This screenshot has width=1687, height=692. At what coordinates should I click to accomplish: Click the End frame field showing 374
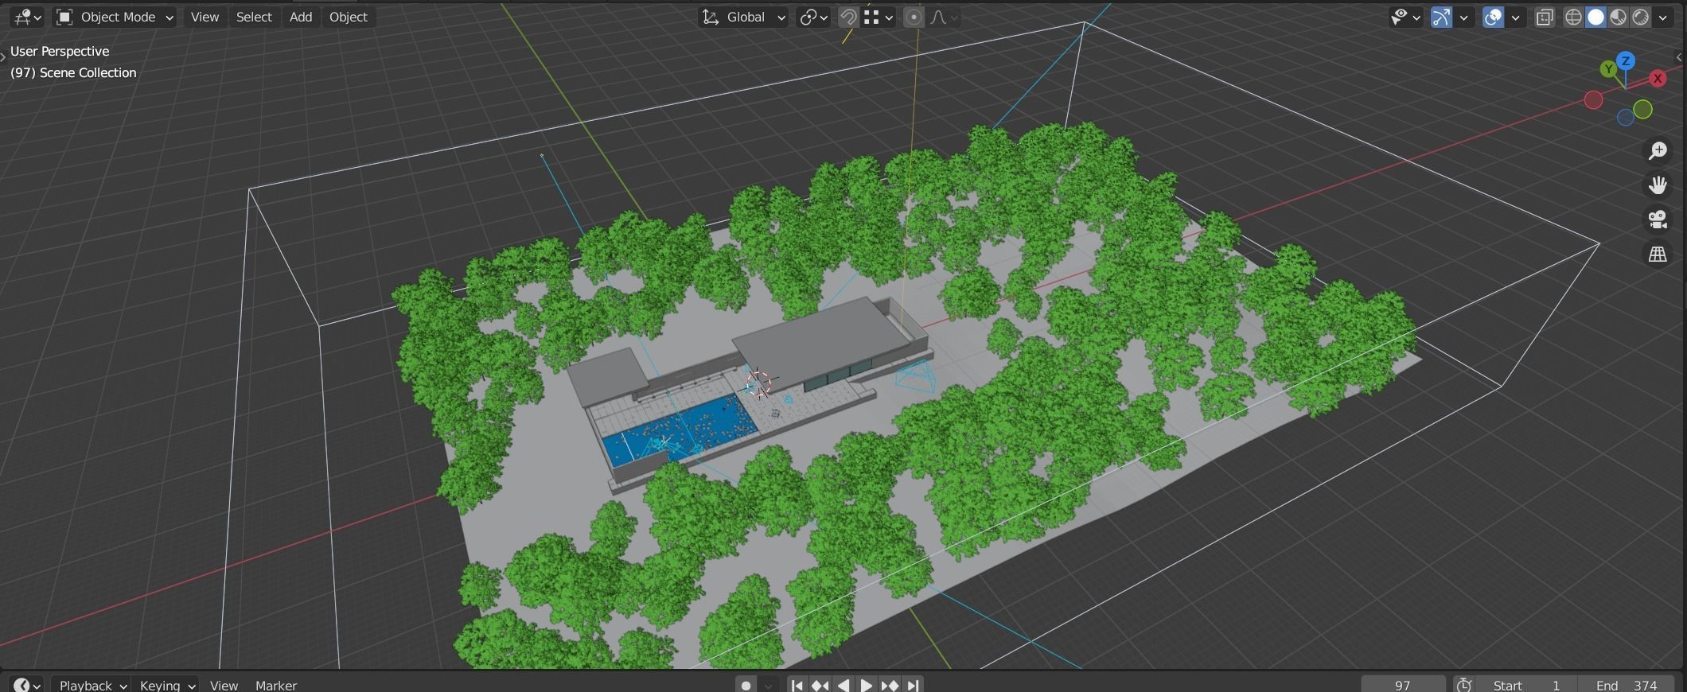pyautogui.click(x=1627, y=685)
